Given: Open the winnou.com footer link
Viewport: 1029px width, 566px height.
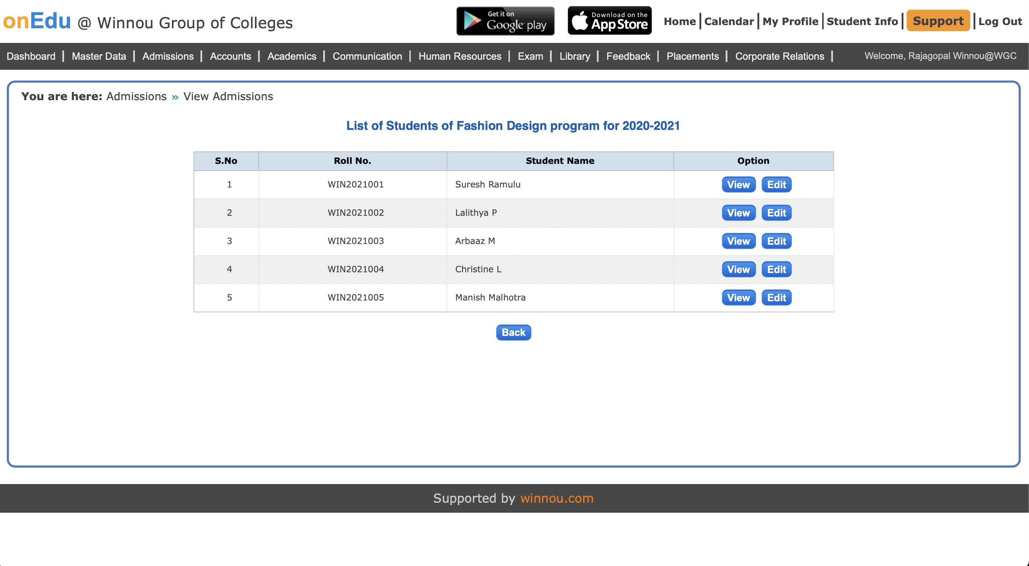Looking at the screenshot, I should coord(556,498).
